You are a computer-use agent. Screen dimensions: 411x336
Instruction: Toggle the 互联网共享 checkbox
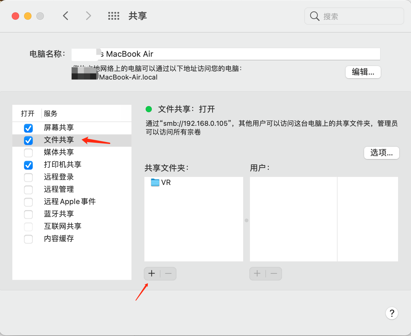[x=28, y=227]
